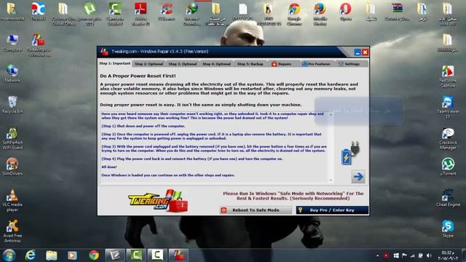Click the battery and plug power icon
Screen dimensions: 466x262
tap(350, 154)
